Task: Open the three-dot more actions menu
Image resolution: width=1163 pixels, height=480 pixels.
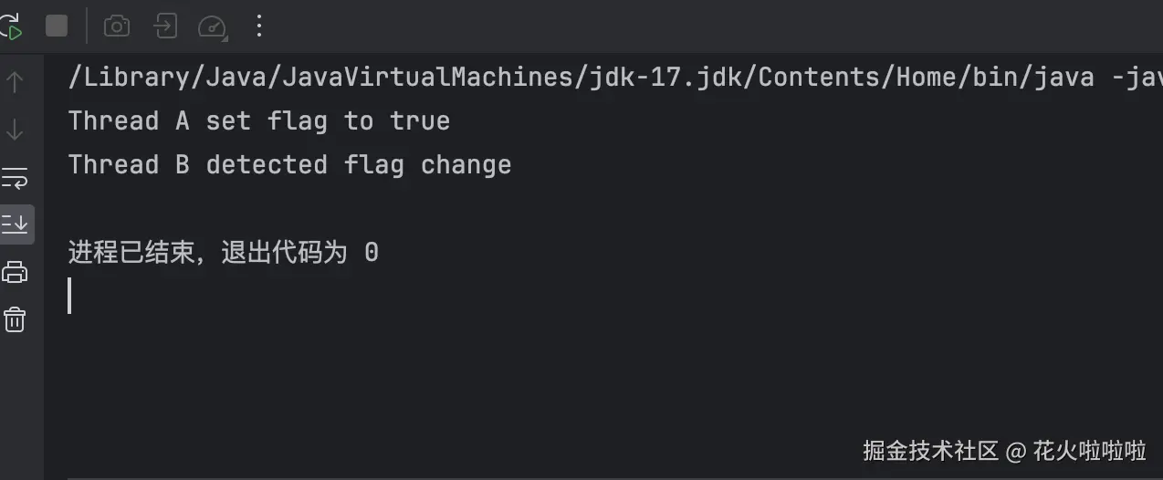Action: (259, 26)
